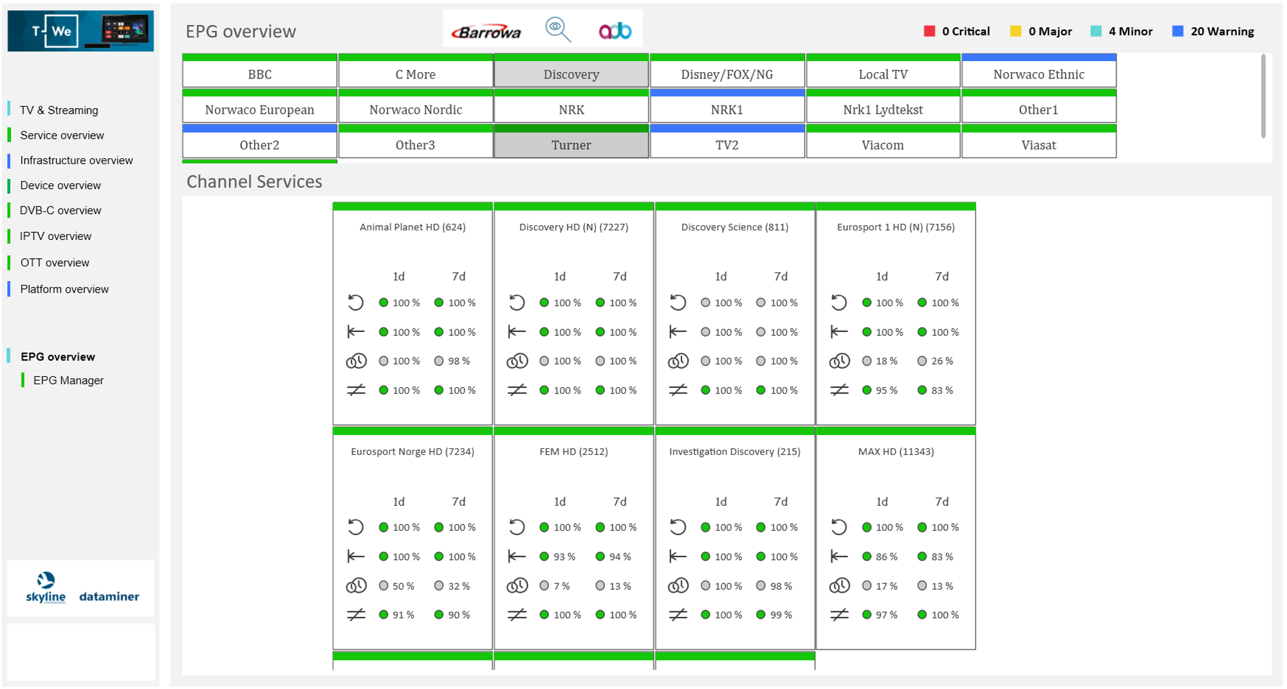The image size is (1287, 689).
Task: Click MAX HD not-equal icon
Action: pos(839,615)
